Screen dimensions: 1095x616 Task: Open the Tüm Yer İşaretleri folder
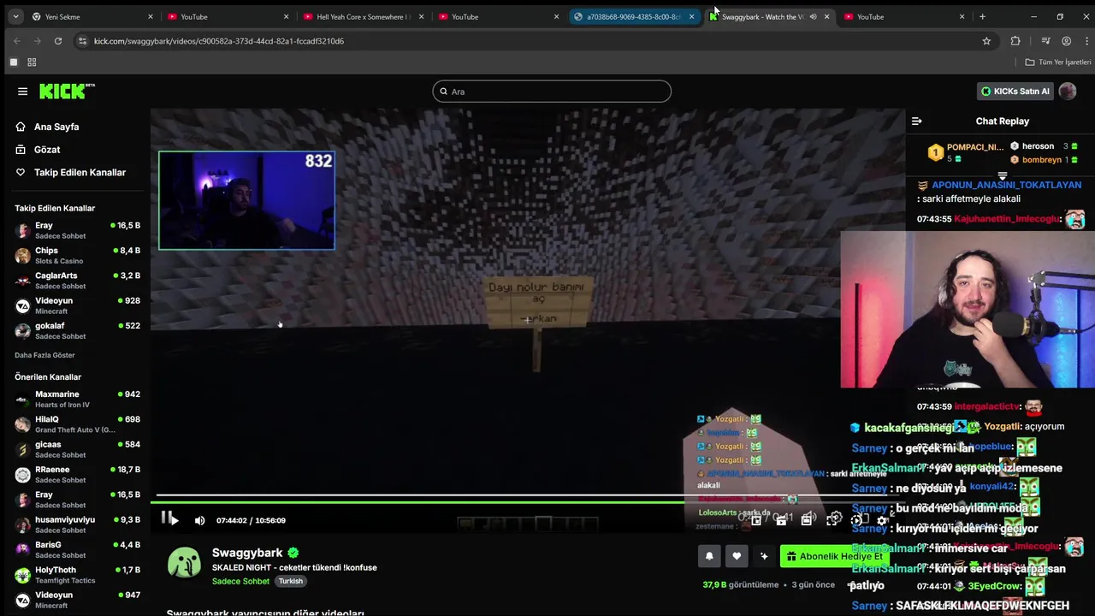click(x=1058, y=62)
